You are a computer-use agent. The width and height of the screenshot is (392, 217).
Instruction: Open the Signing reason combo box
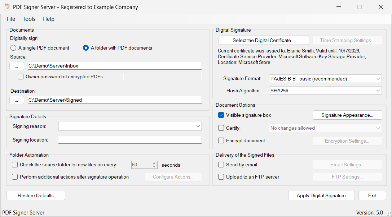pos(130,126)
